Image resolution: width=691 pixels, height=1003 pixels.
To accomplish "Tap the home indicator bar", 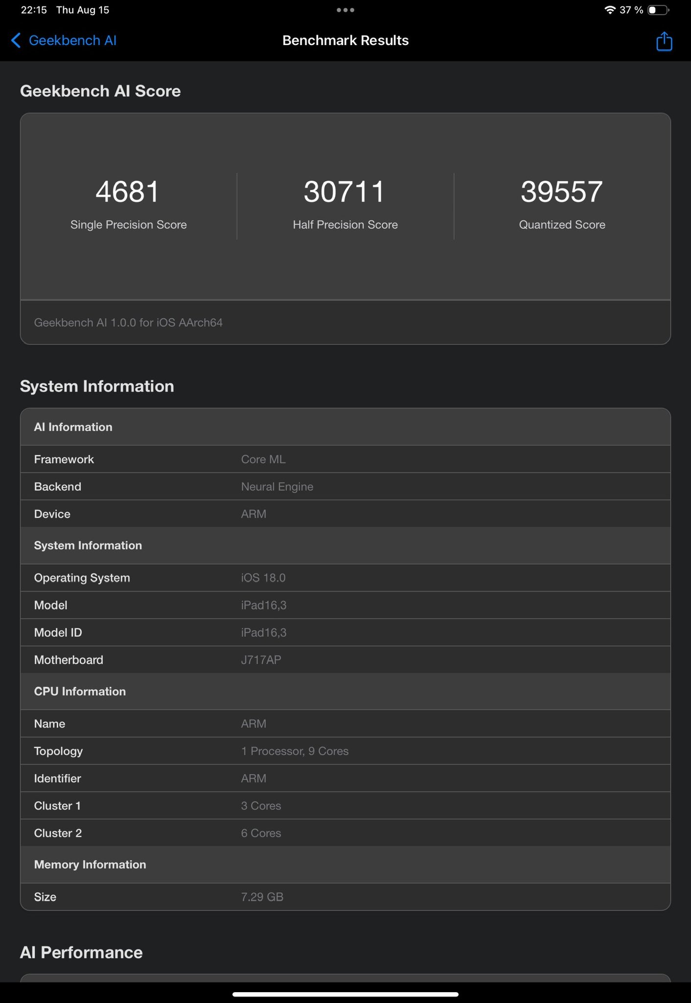I will tap(345, 994).
